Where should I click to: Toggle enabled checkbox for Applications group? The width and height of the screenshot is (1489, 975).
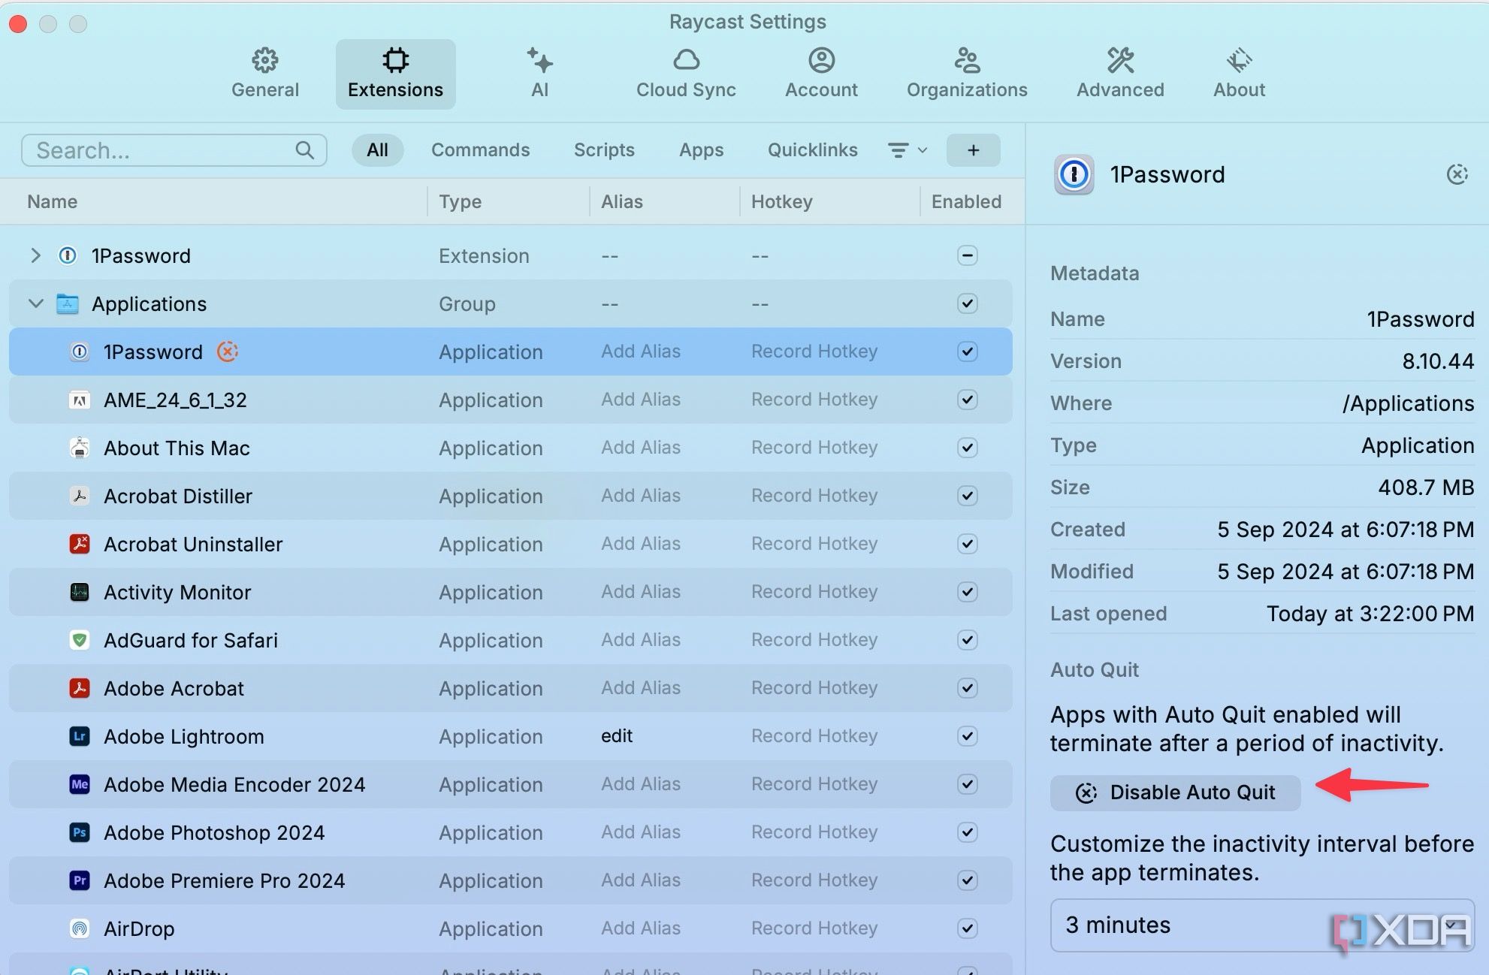pyautogui.click(x=967, y=303)
